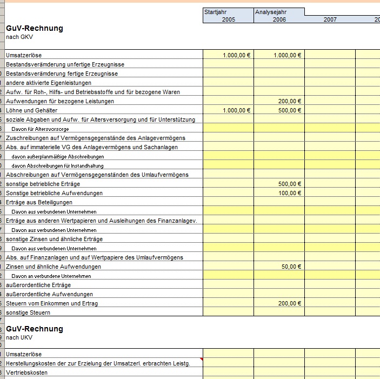This screenshot has height=379, width=380.
Task: Click Steuern vom Einkommen und Ertrag 200,00 € cell
Action: pyautogui.click(x=279, y=303)
